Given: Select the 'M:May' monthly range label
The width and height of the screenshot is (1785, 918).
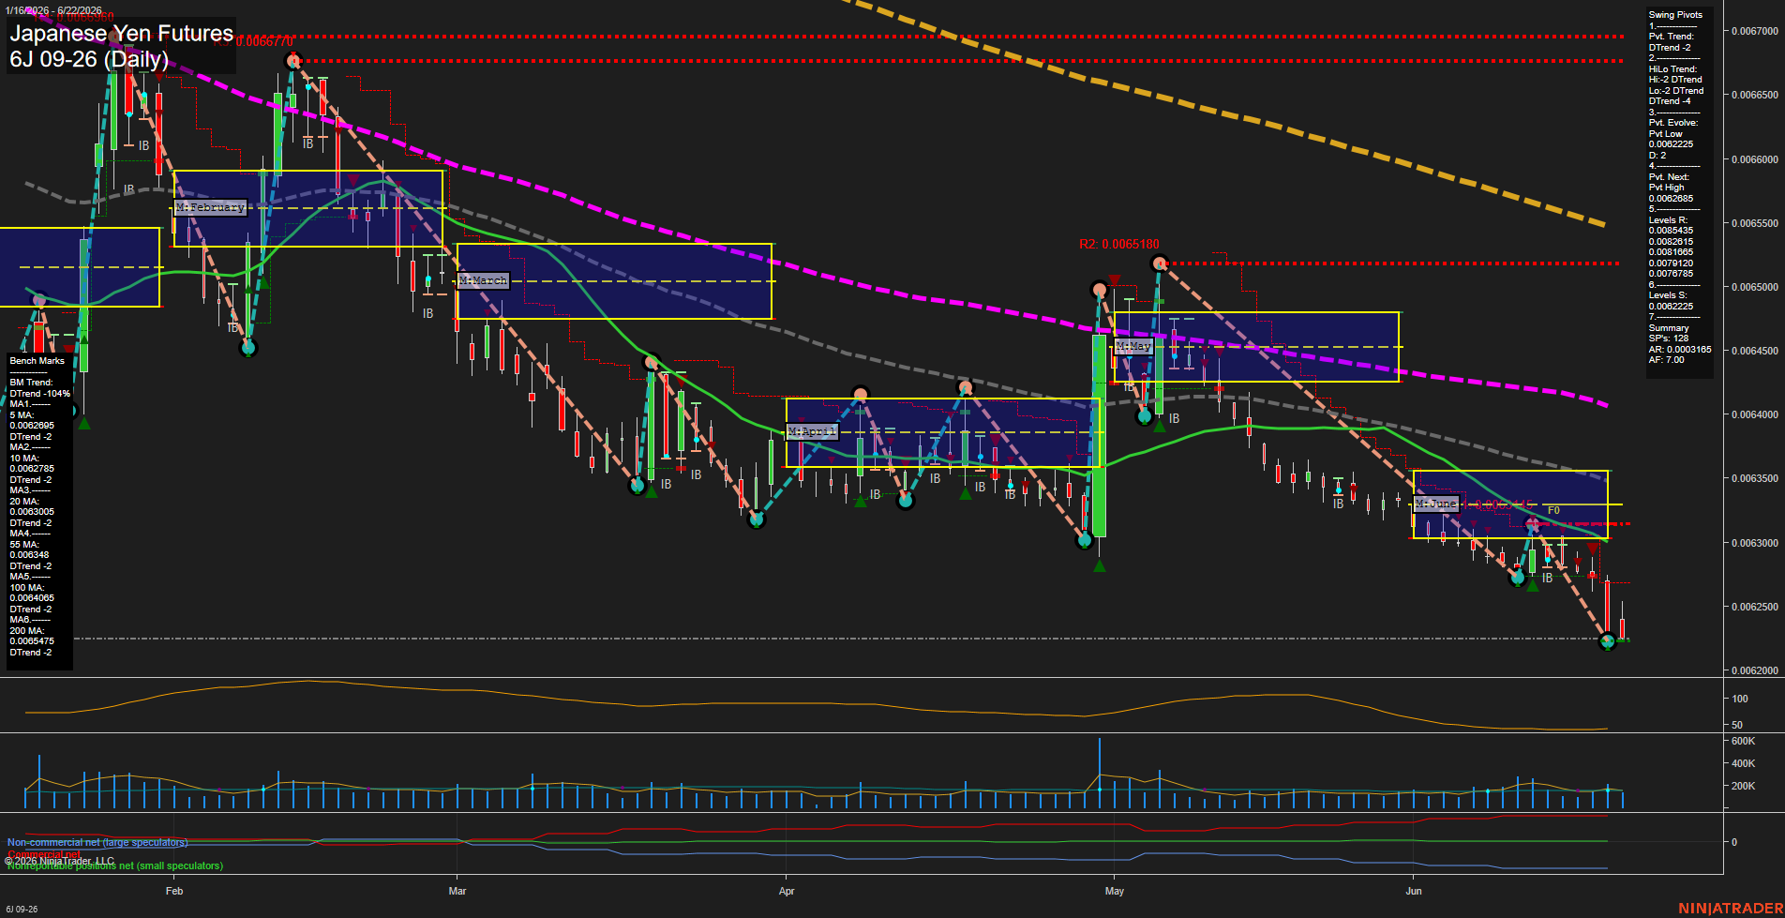Looking at the screenshot, I should [1133, 346].
